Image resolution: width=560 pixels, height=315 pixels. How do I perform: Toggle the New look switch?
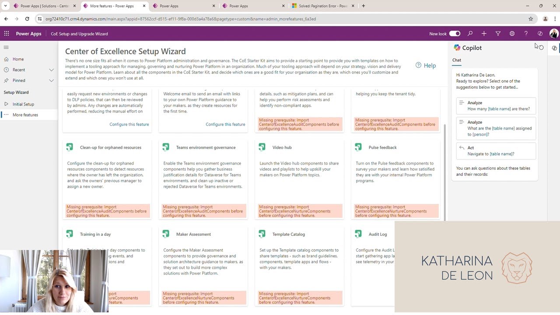pos(455,34)
